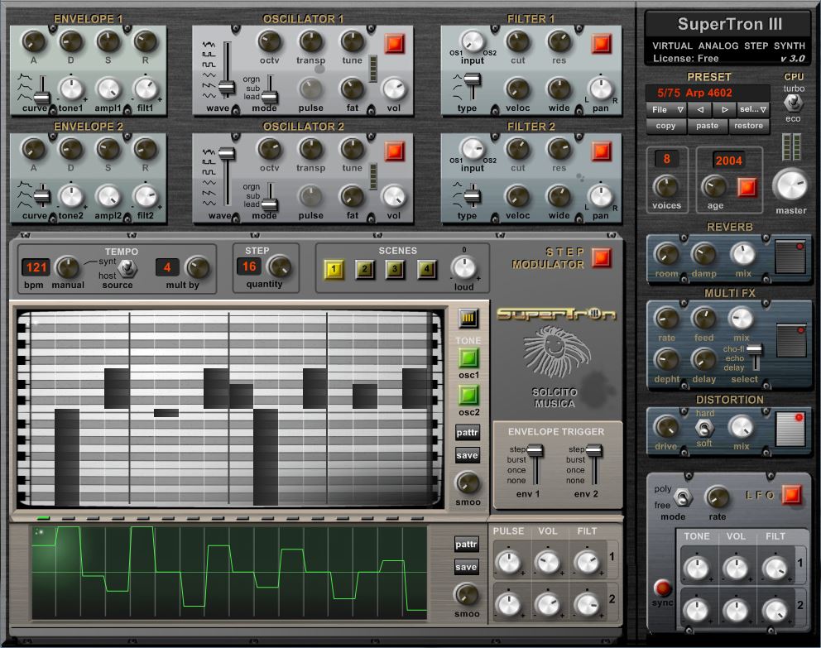Toggle the green osc1 tone button
This screenshot has width=821, height=648.
(468, 358)
